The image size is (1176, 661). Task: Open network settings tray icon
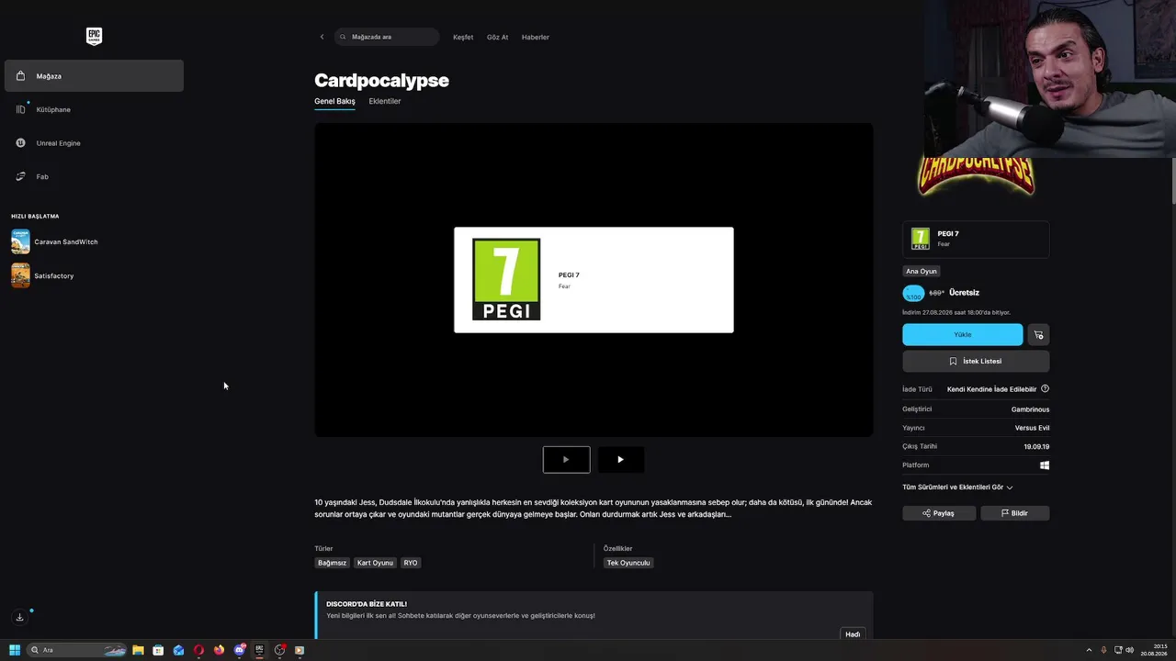pyautogui.click(x=1117, y=650)
